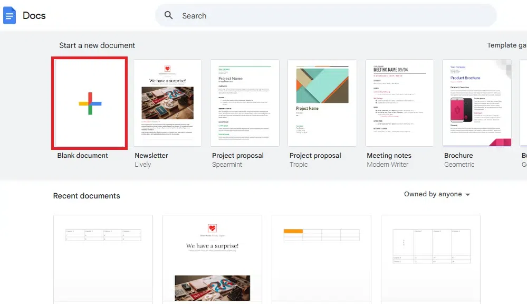The width and height of the screenshot is (527, 304).
Task: Click the 'Recent documents' heading
Action: click(x=87, y=196)
